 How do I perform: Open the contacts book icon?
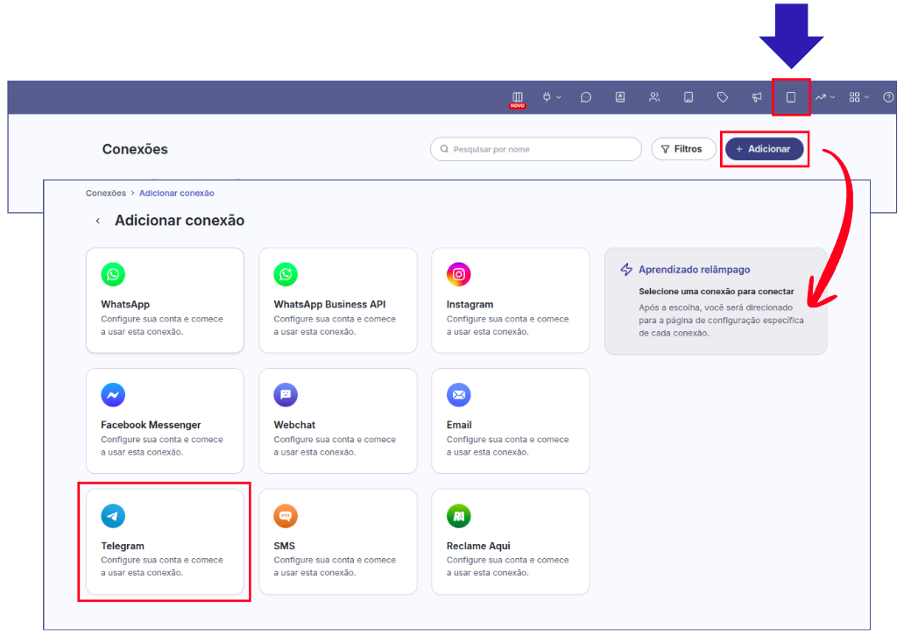tap(620, 97)
